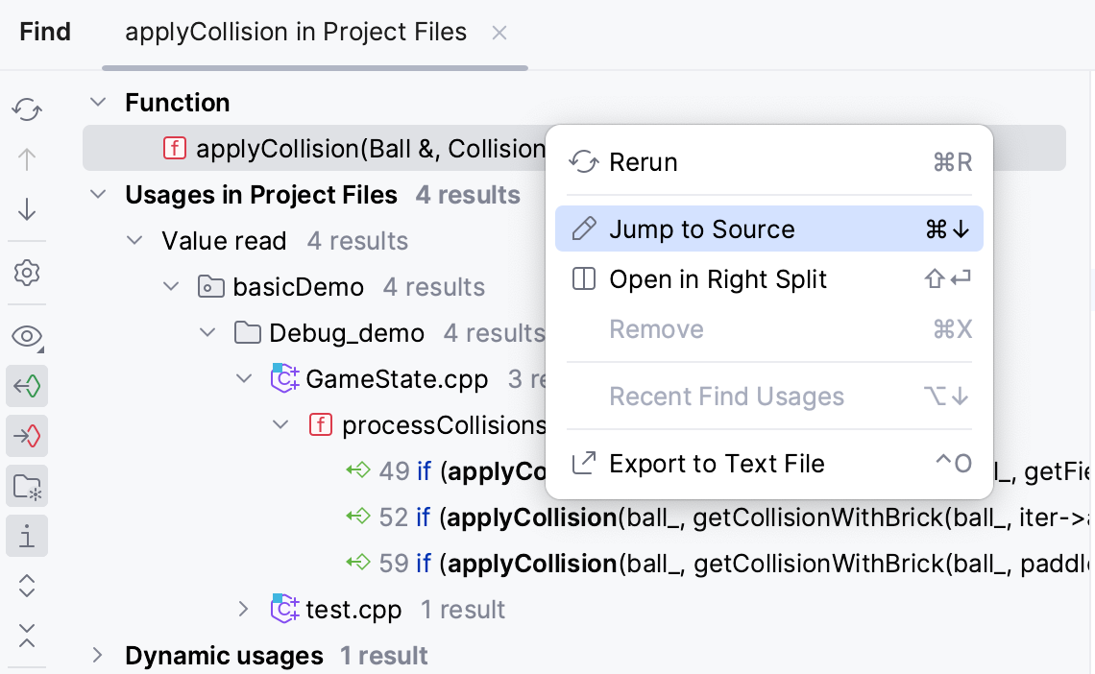1095x674 pixels.
Task: Select the line 59 applyCollision usage
Action: pos(672,564)
